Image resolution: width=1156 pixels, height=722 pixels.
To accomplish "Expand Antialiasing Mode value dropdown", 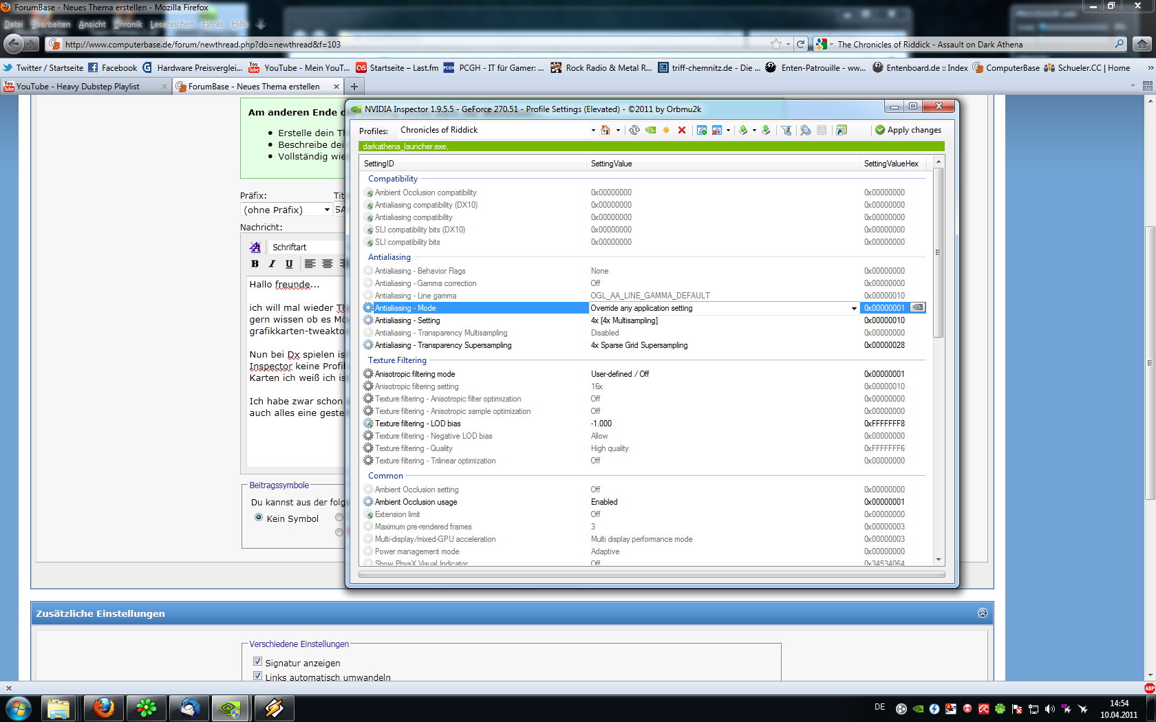I will pos(854,308).
